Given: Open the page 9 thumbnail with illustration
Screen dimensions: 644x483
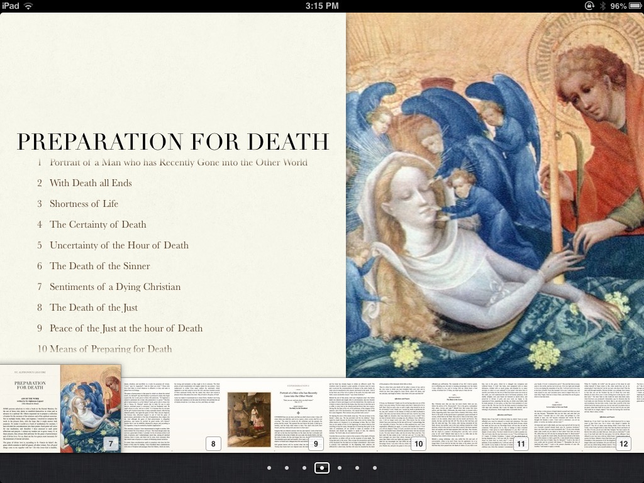Looking at the screenshot, I should pyautogui.click(x=275, y=416).
